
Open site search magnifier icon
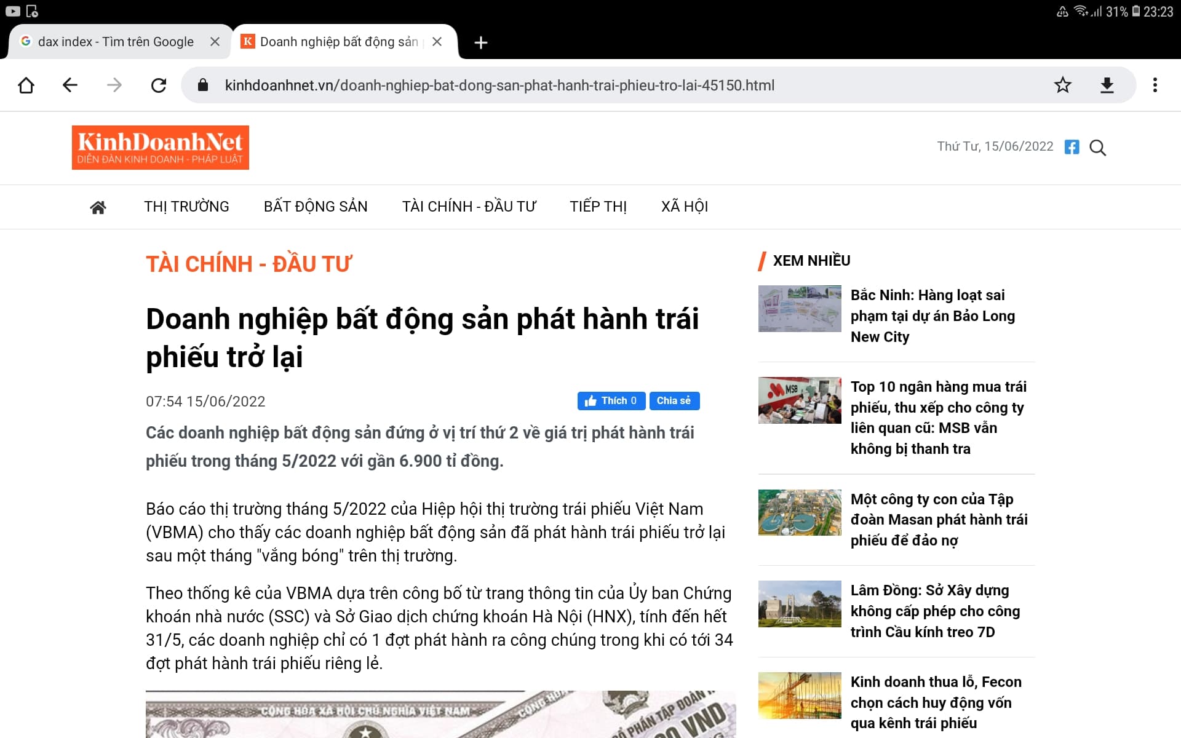click(x=1097, y=148)
